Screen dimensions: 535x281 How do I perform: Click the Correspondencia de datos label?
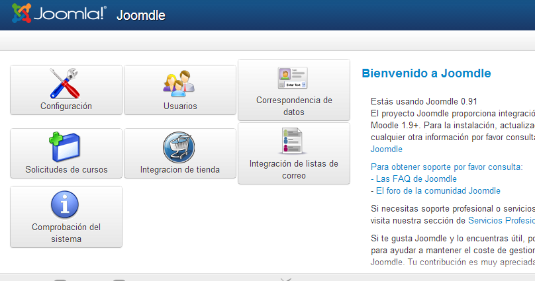tap(293, 106)
